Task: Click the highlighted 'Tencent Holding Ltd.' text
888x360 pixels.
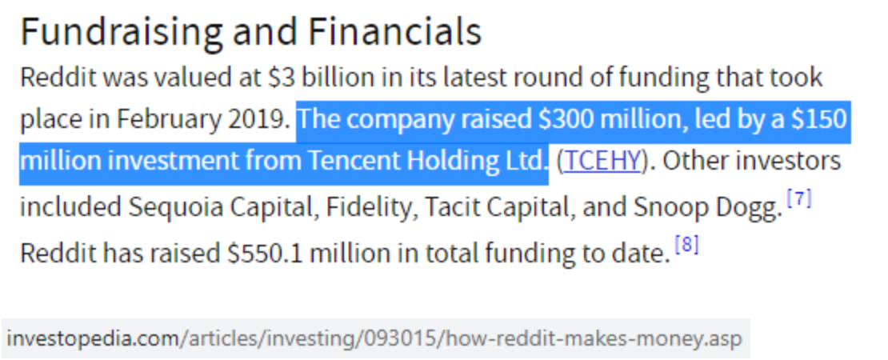Action: (x=426, y=162)
